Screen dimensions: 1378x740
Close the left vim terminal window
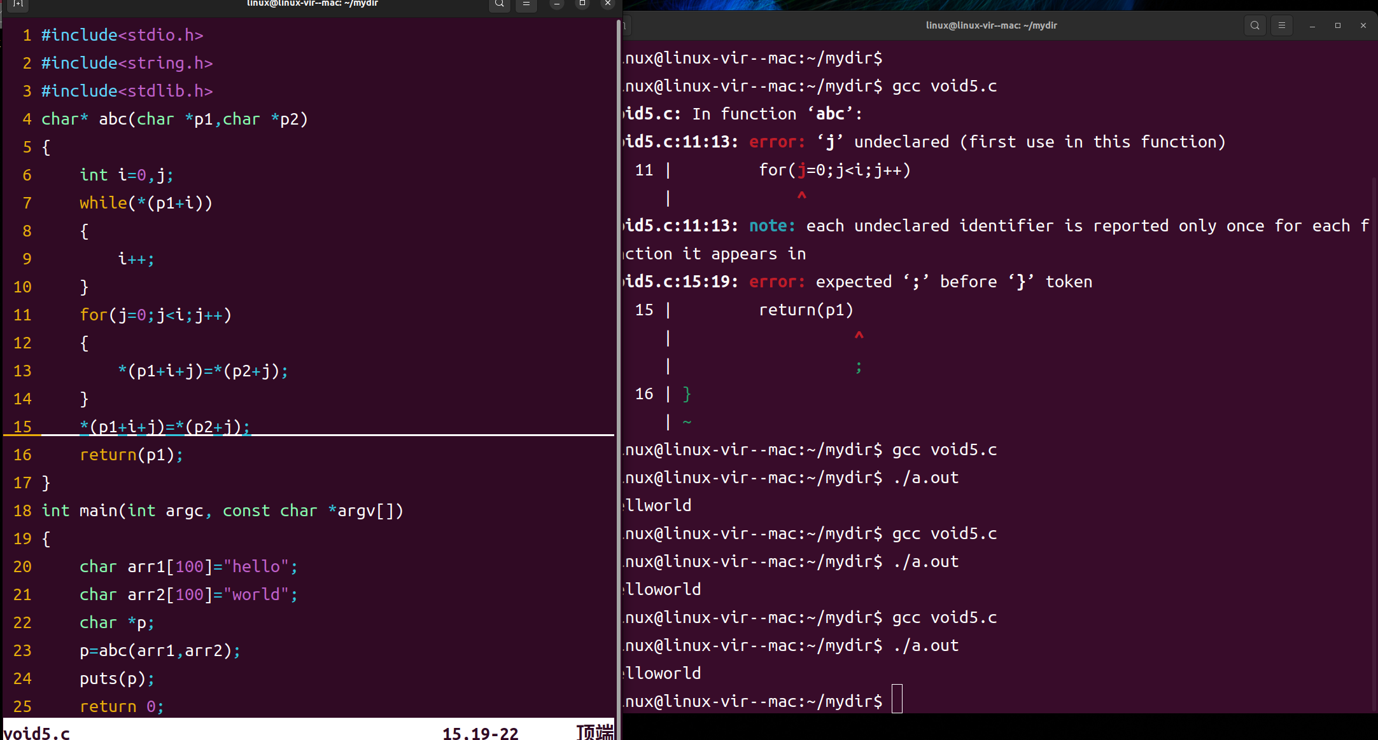pos(608,4)
